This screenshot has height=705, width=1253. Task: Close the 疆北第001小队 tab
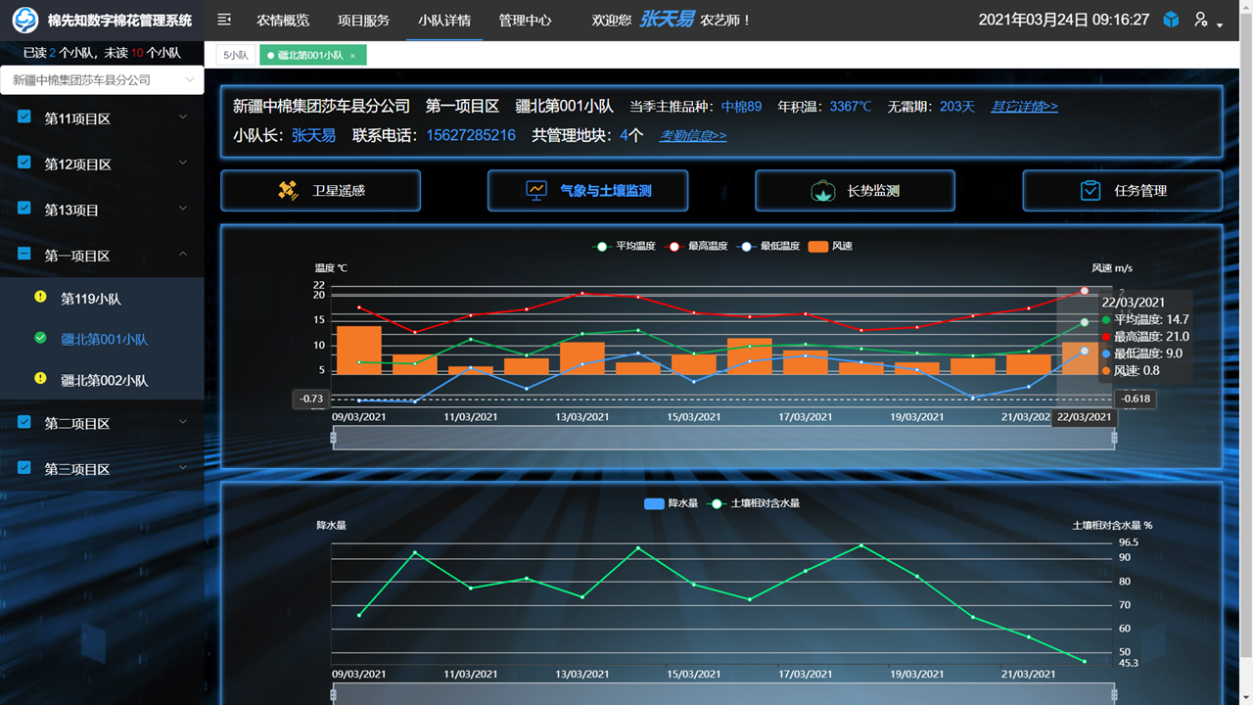(x=352, y=56)
